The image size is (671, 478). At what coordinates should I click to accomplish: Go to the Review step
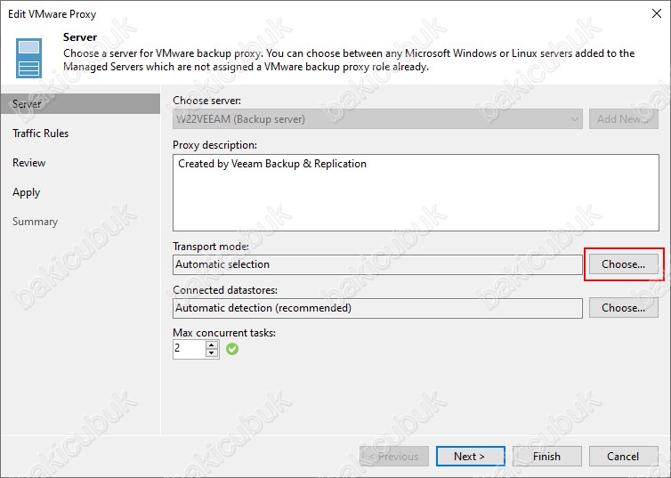[29, 163]
